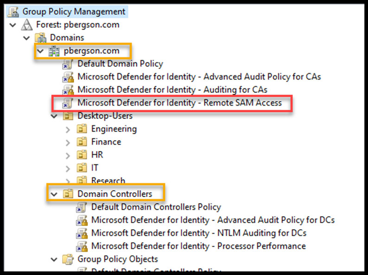Click the Group Policy Management root icon

pos(14,12)
